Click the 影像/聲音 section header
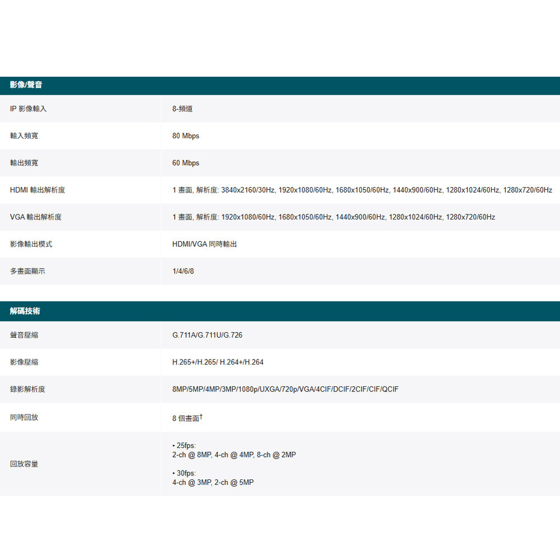This screenshot has width=560, height=560. point(26,85)
